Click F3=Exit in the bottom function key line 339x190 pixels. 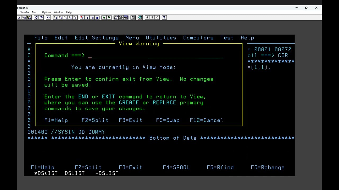tap(131, 167)
